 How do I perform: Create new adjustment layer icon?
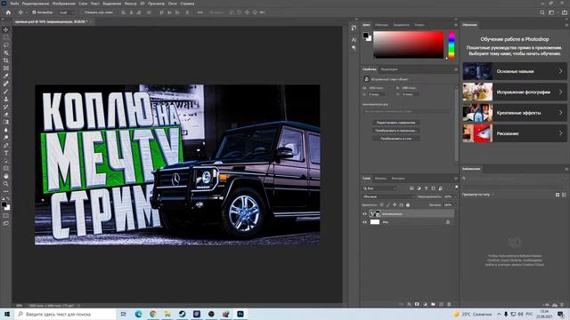click(425, 304)
